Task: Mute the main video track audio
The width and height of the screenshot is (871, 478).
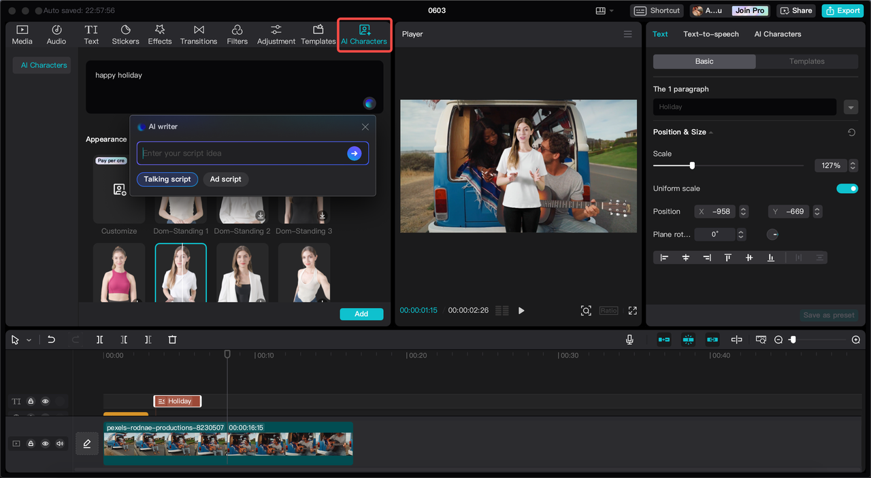Action: (60, 443)
